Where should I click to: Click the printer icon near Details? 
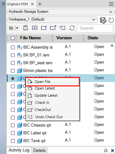click(106, 150)
